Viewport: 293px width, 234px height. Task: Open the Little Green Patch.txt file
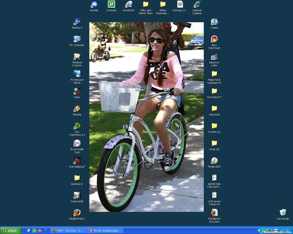214,196
